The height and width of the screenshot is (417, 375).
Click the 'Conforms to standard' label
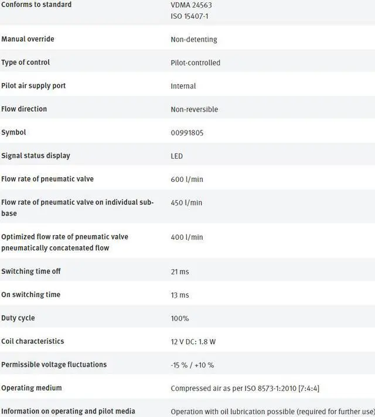pyautogui.click(x=36, y=5)
